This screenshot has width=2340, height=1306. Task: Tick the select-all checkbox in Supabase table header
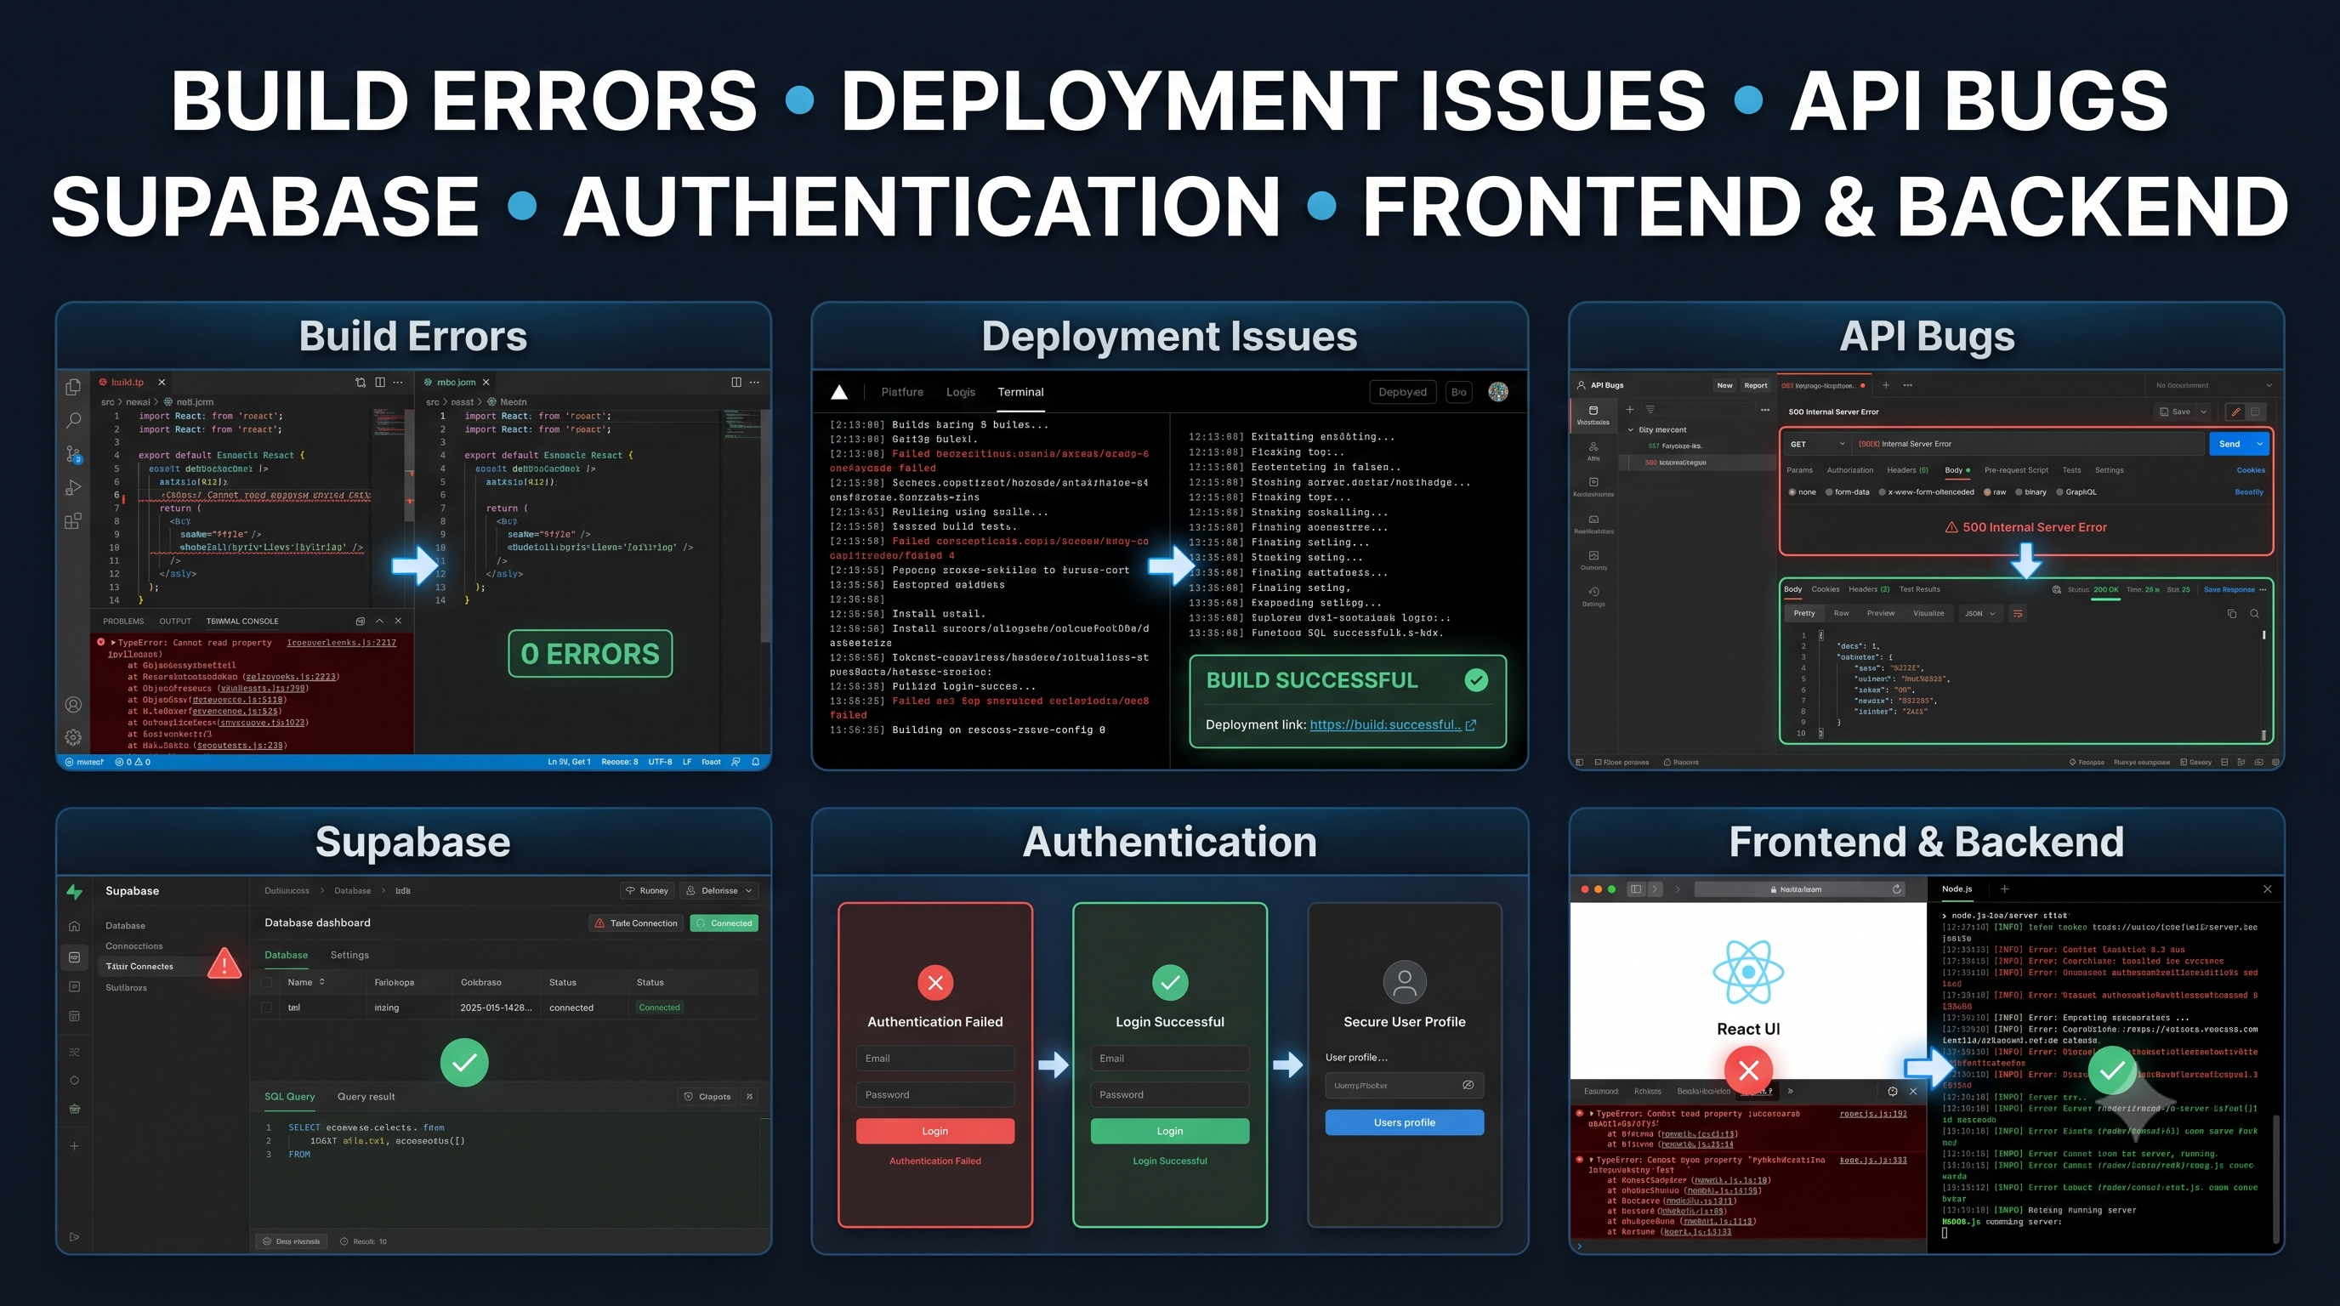point(266,982)
